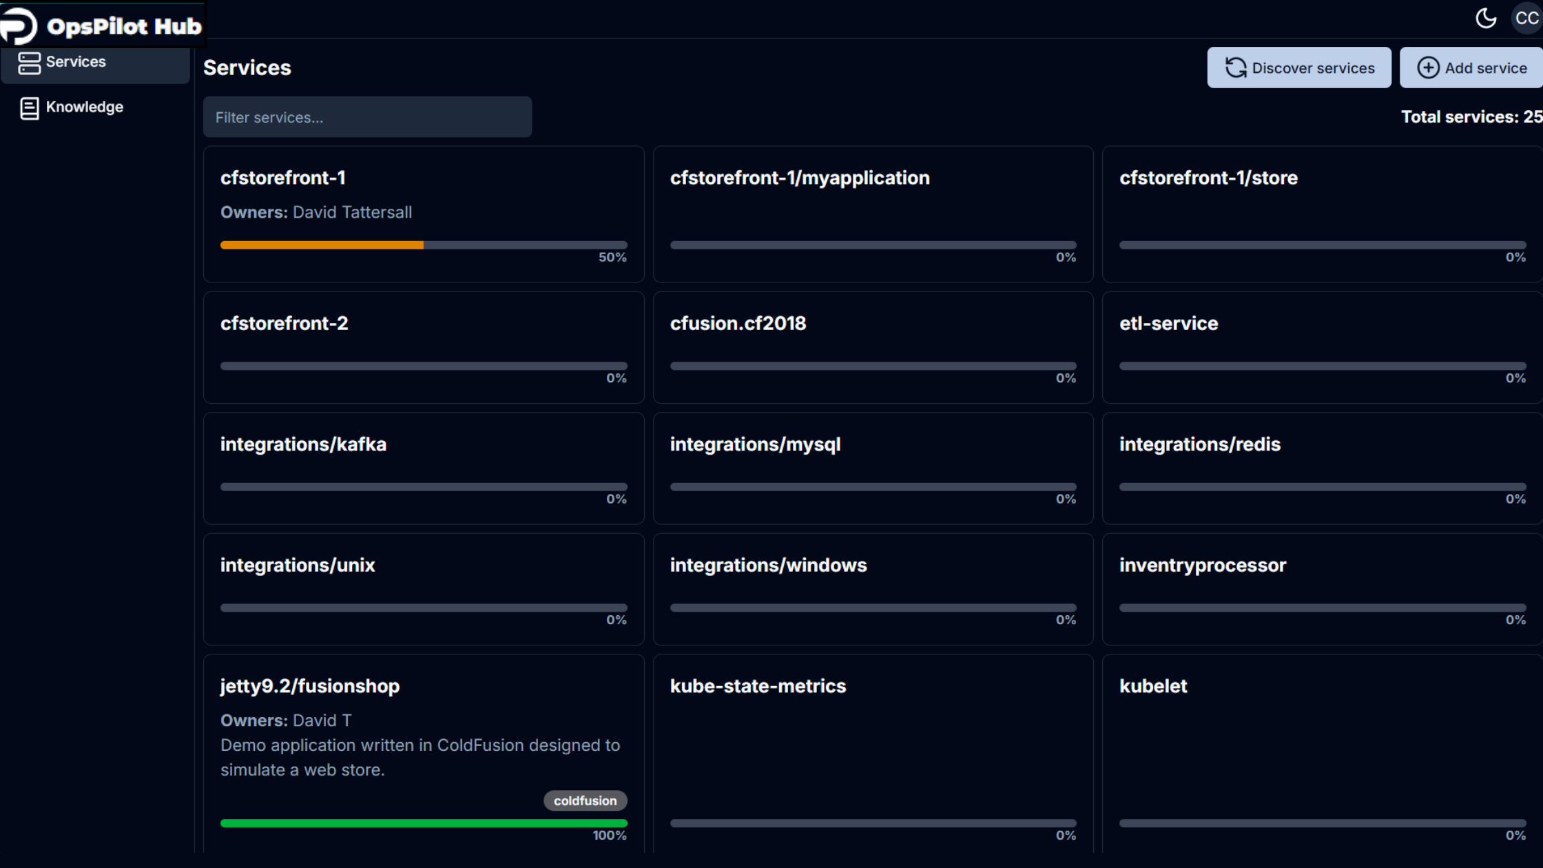Screen dimensions: 1543x868
Task: Open the etl-service card
Action: [x=1323, y=347]
